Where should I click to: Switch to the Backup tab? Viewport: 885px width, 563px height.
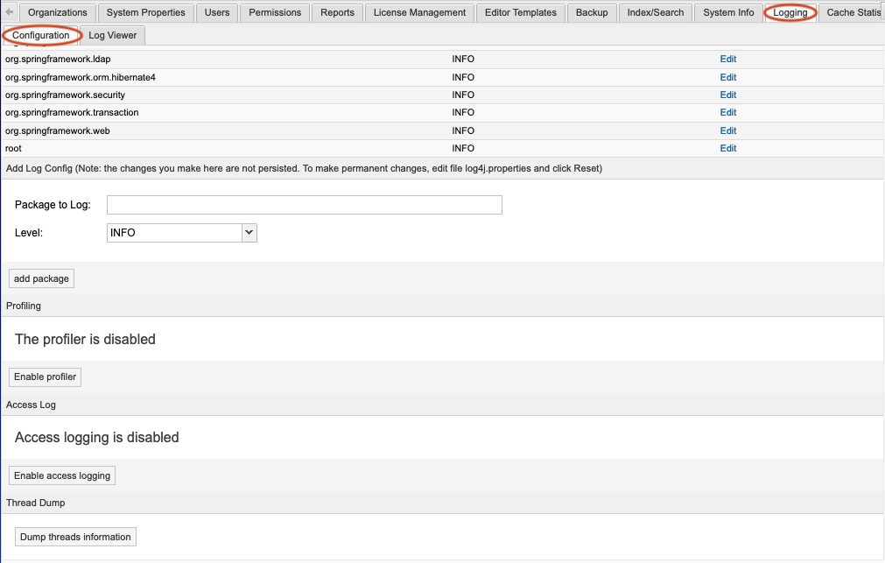(592, 12)
